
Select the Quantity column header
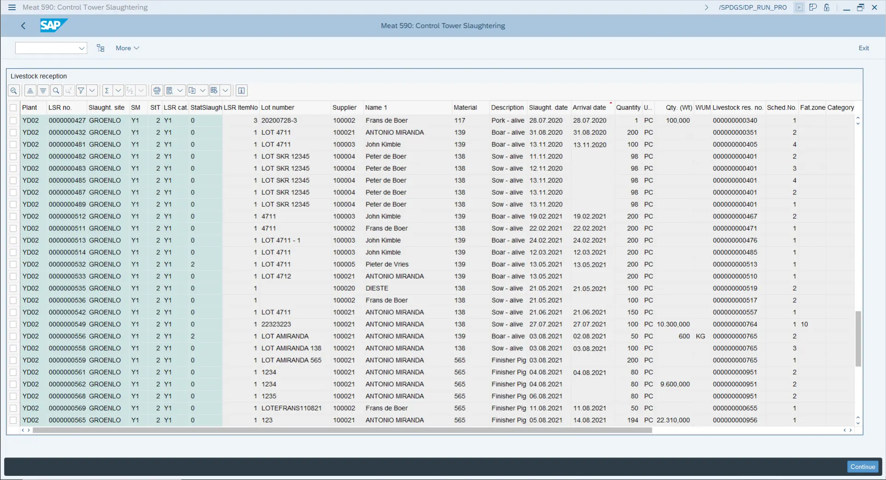pos(628,108)
